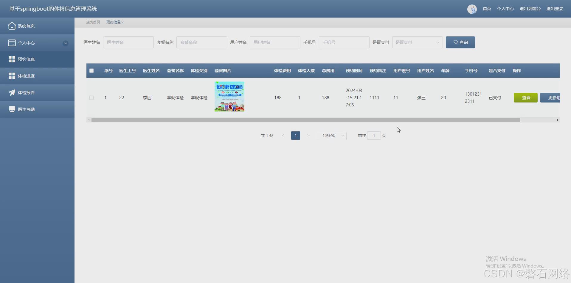Click the 查看 button for the record
This screenshot has height=283, width=571.
(525, 98)
